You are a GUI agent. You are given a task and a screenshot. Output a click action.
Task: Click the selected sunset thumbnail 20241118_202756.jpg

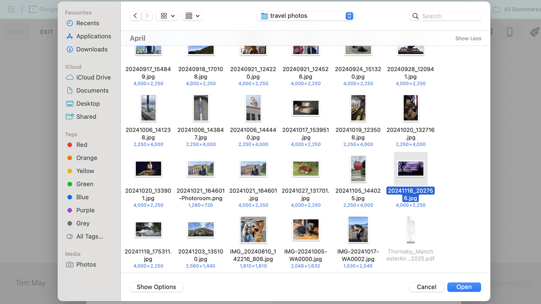pos(411,169)
